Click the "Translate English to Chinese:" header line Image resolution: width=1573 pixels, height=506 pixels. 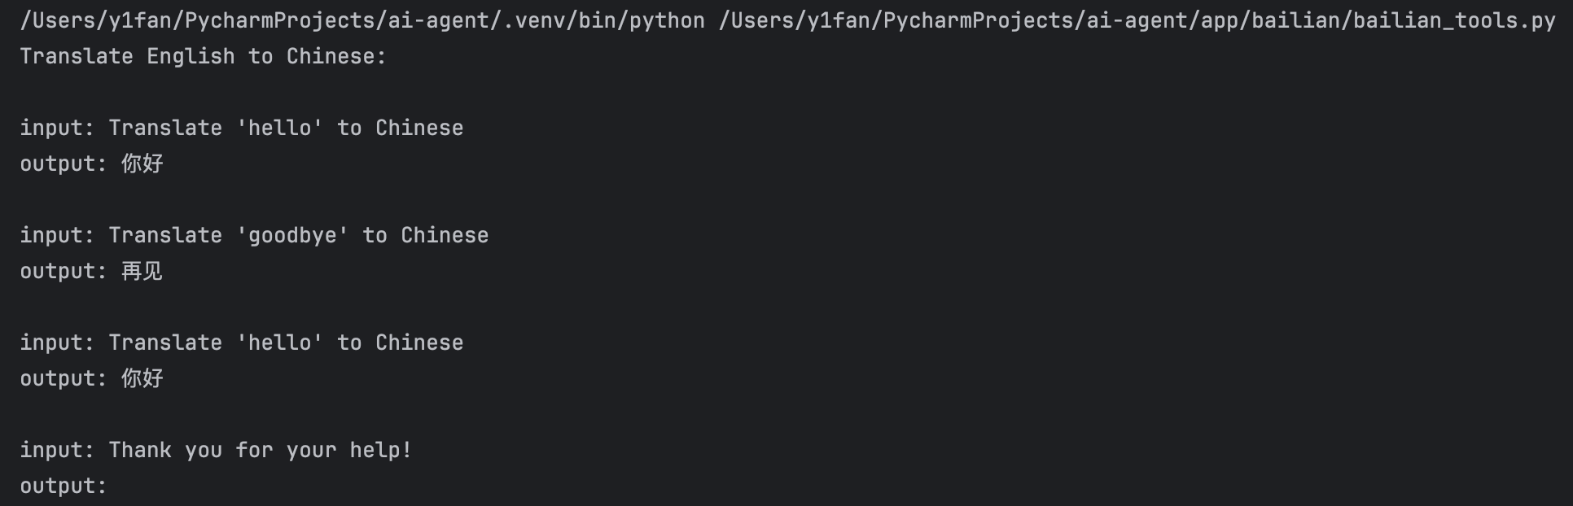(203, 56)
